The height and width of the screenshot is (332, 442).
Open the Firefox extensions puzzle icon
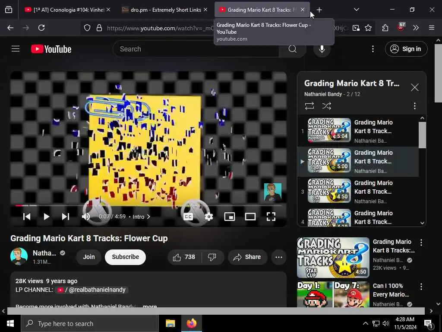385,28
